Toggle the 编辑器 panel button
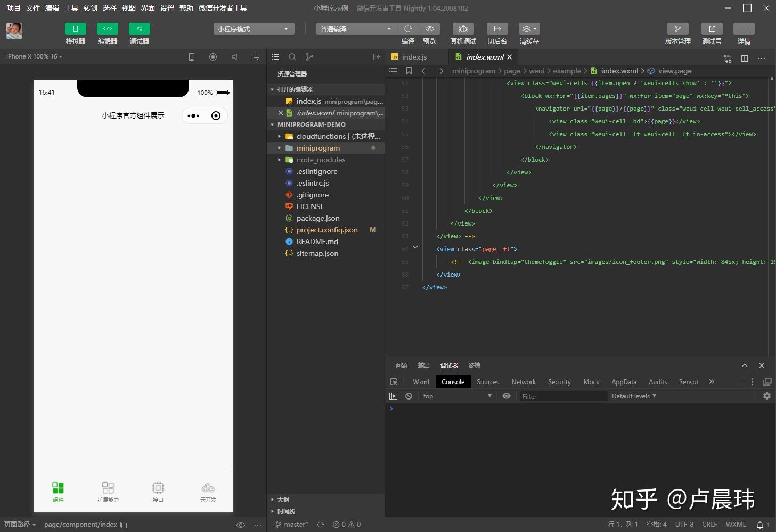776x532 pixels. [107, 33]
